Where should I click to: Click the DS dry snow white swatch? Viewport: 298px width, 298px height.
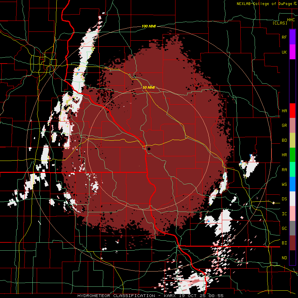coord(292,199)
